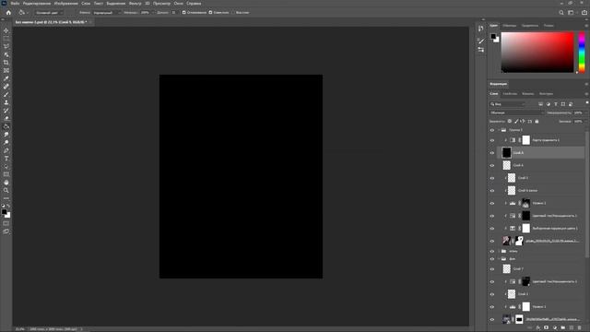The width and height of the screenshot is (590, 332).
Task: Add a layer style with fx icon
Action: 538,328
